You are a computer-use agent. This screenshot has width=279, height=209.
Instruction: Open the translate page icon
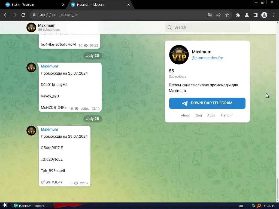point(210,15)
